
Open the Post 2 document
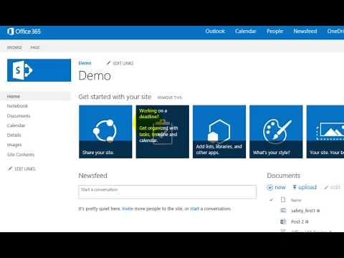click(x=297, y=221)
